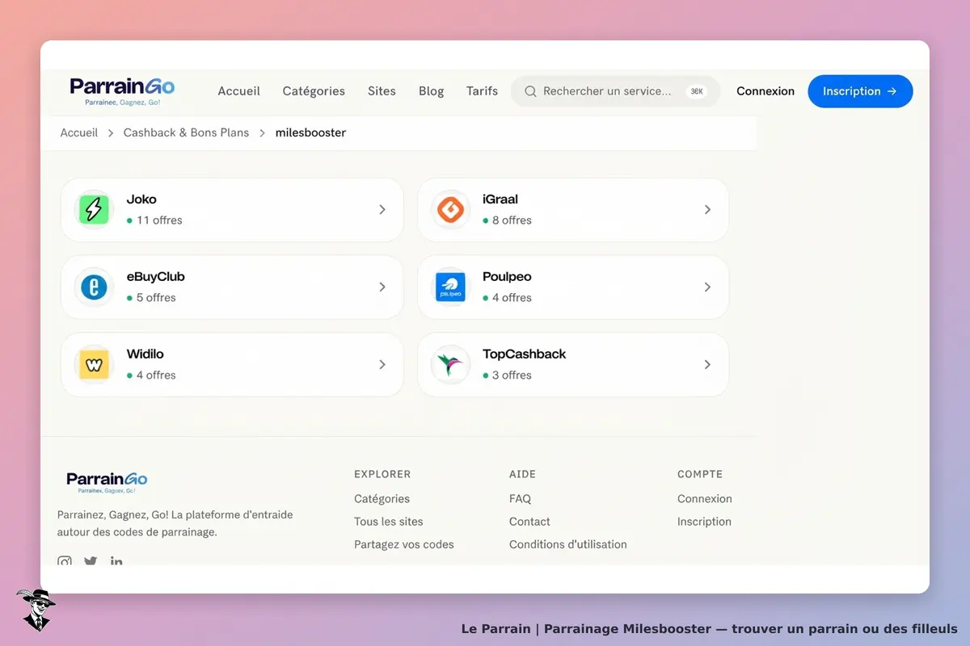
Task: Open eBuyClub card chevron arrow
Action: (x=382, y=287)
